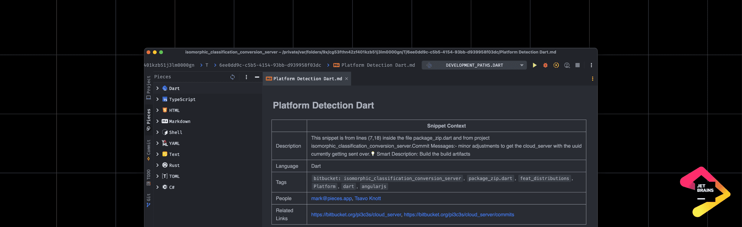Click the HTML5 icon

click(165, 110)
